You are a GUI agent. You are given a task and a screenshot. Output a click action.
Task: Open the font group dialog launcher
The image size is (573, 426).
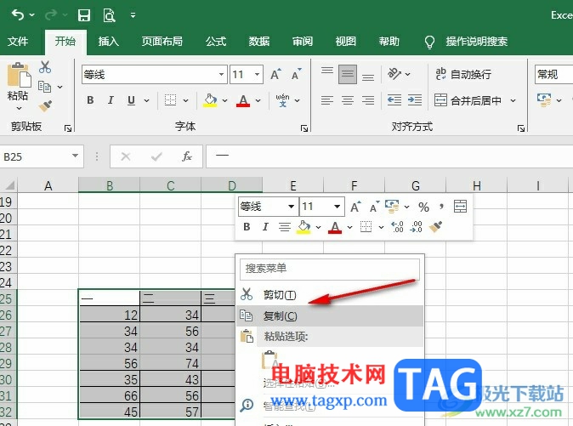click(x=304, y=128)
